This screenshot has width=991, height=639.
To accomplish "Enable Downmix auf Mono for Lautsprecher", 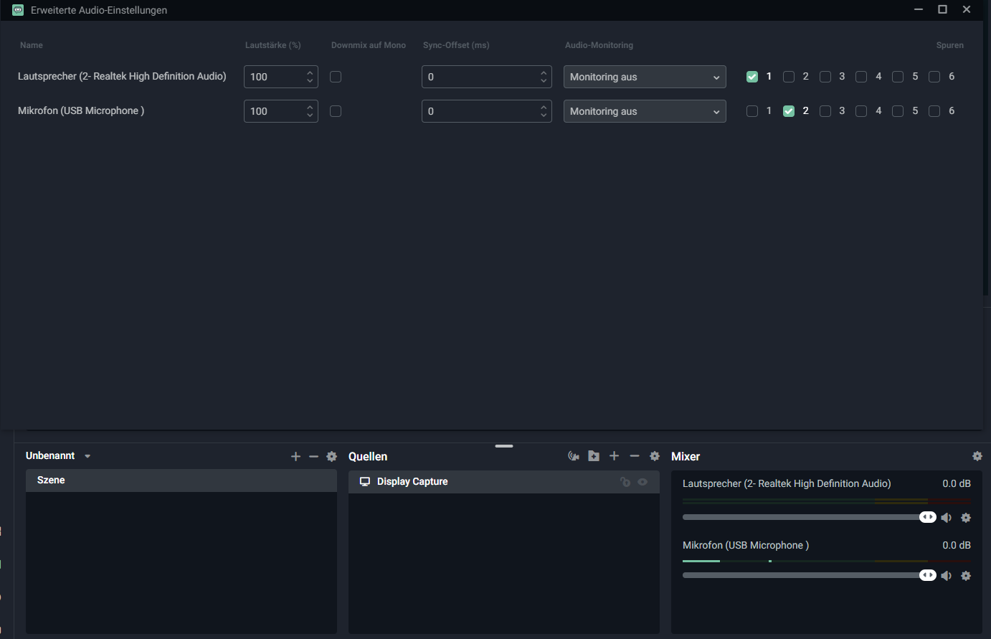I will (336, 77).
